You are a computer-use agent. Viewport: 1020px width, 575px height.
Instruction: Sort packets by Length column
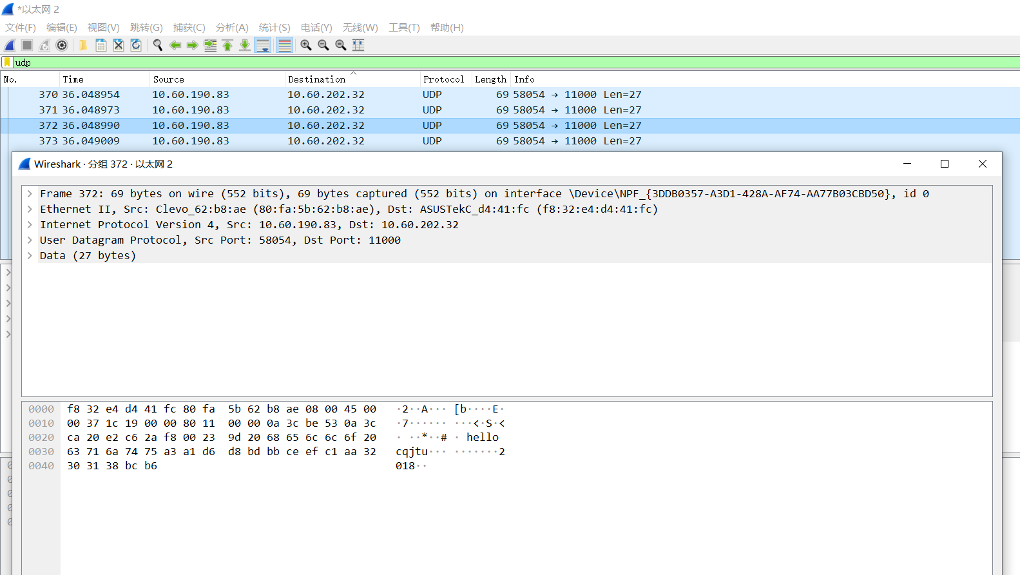[491, 79]
